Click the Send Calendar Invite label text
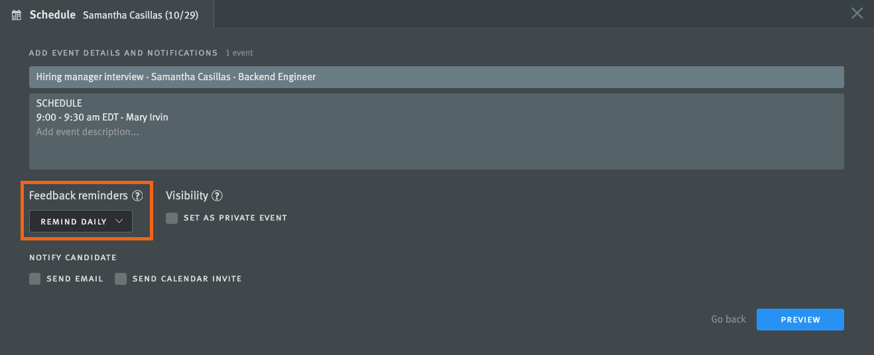Screen dimensions: 874x355 [x=187, y=279]
